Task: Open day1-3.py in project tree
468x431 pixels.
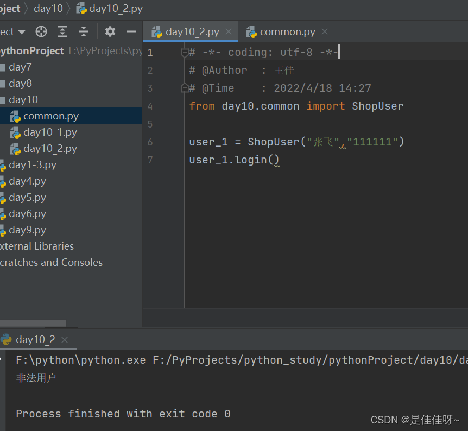Action: coord(71,165)
